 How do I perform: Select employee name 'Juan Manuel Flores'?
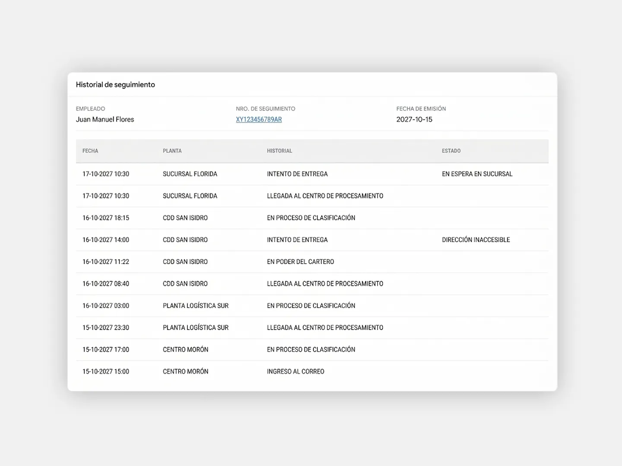pyautogui.click(x=105, y=120)
